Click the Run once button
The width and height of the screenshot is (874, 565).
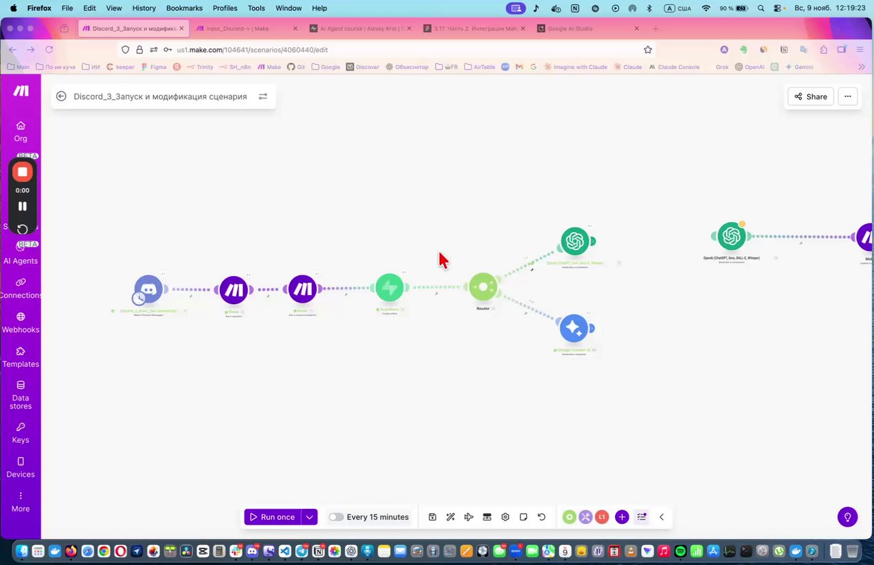click(272, 517)
